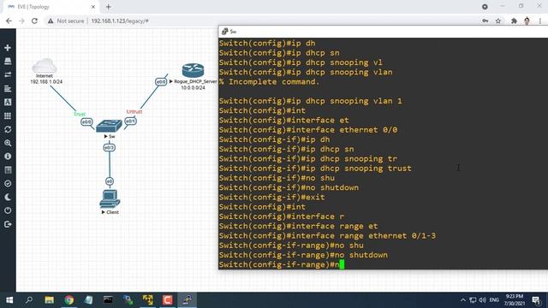548x308 pixels.
Task: Open Windows taskbar search
Action: 29,300
